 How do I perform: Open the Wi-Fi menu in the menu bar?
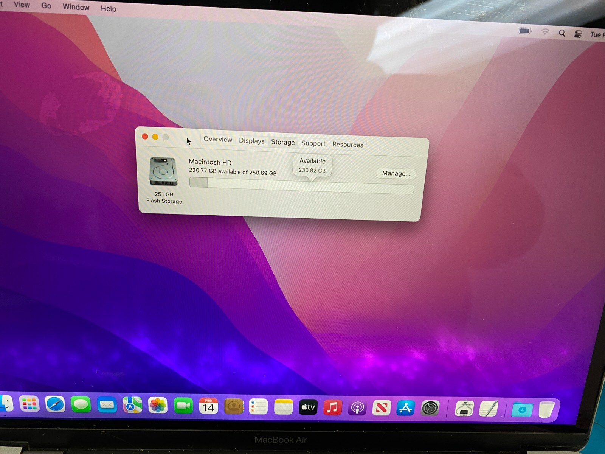(545, 32)
